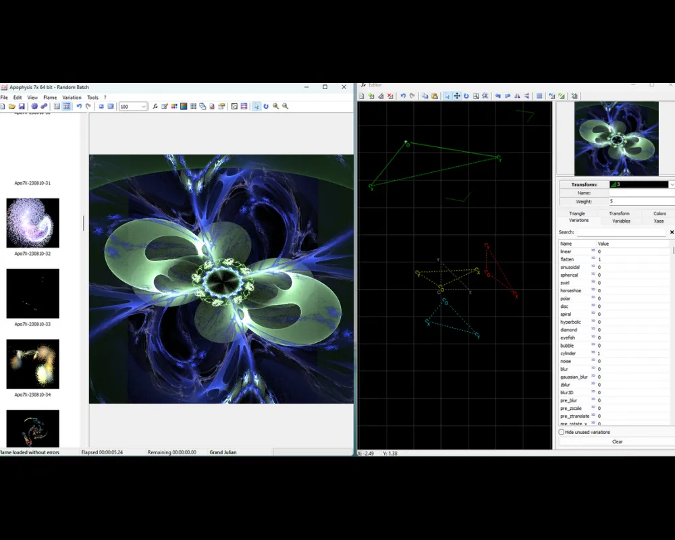Image resolution: width=675 pixels, height=540 pixels.
Task: Select the move mode in Editor toolbar
Action: [457, 96]
